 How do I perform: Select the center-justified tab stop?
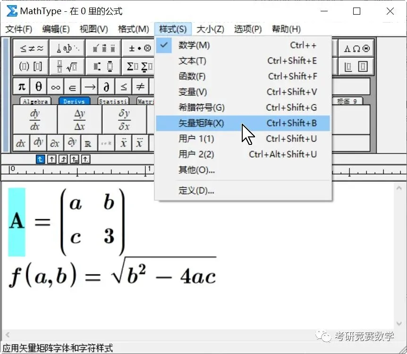[x=51, y=159]
